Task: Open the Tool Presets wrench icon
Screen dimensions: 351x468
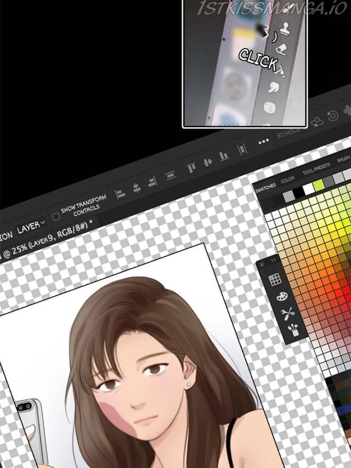Action: point(288,314)
